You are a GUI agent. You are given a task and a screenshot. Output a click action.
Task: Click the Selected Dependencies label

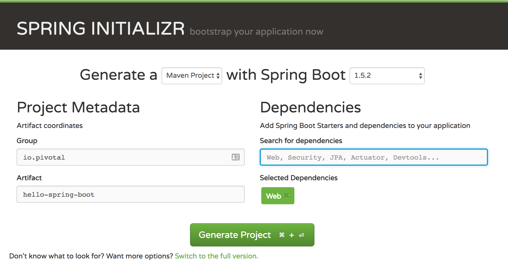(x=299, y=178)
